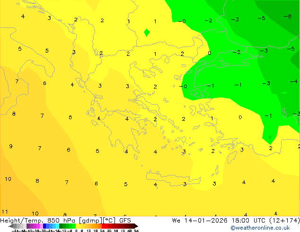Click the 11 temperature value on the map
The height and width of the screenshot is (232, 300).
point(5,212)
